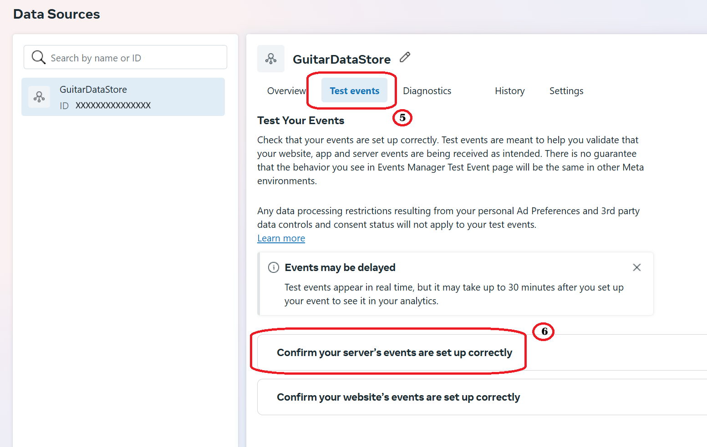707x447 pixels.
Task: Go to the History tab
Action: tap(510, 91)
